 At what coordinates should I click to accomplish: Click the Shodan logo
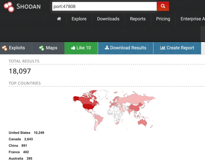pyautogui.click(x=22, y=6)
